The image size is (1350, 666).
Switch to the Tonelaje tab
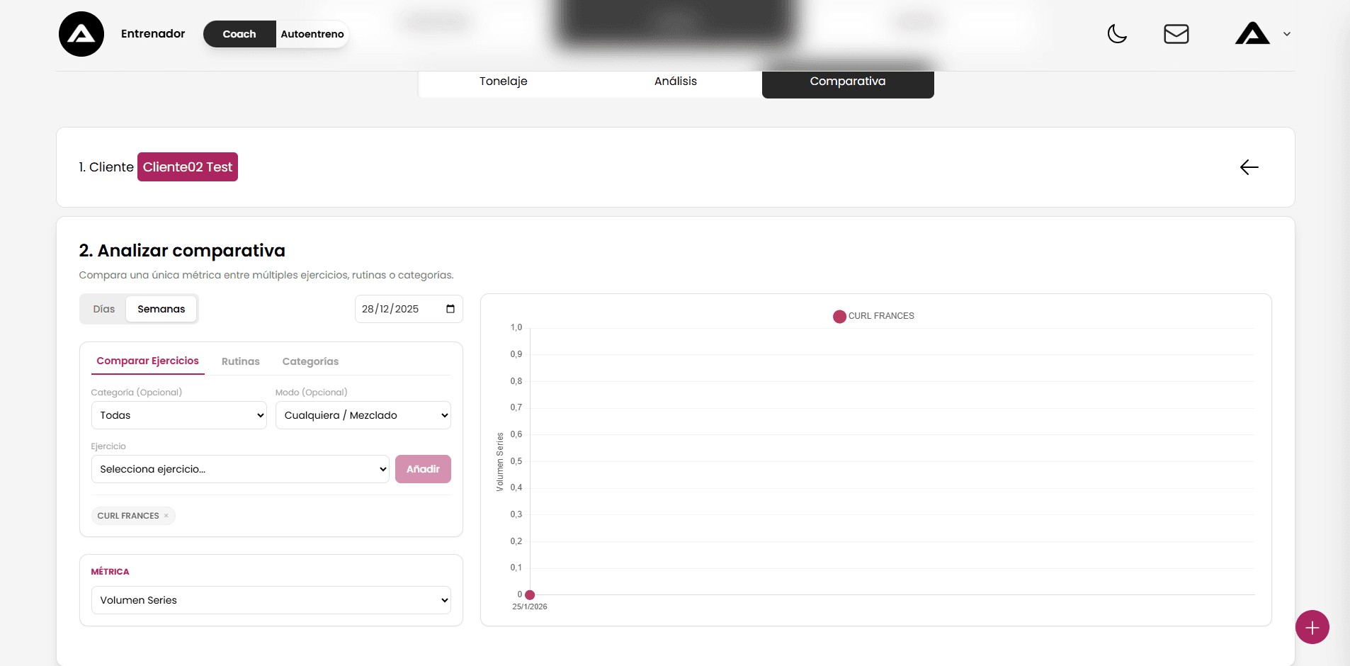pos(503,81)
